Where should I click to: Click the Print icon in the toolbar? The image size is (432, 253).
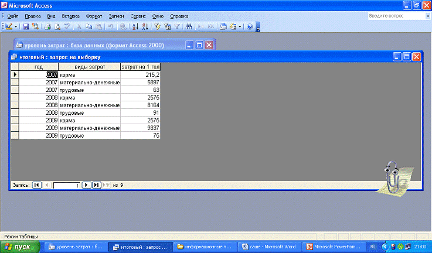[47, 27]
